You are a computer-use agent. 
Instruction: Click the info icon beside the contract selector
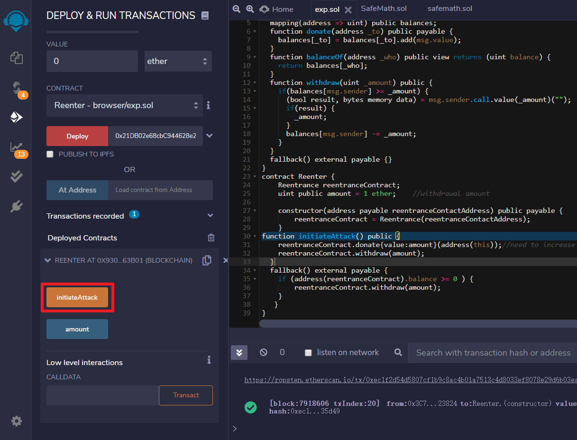point(208,105)
